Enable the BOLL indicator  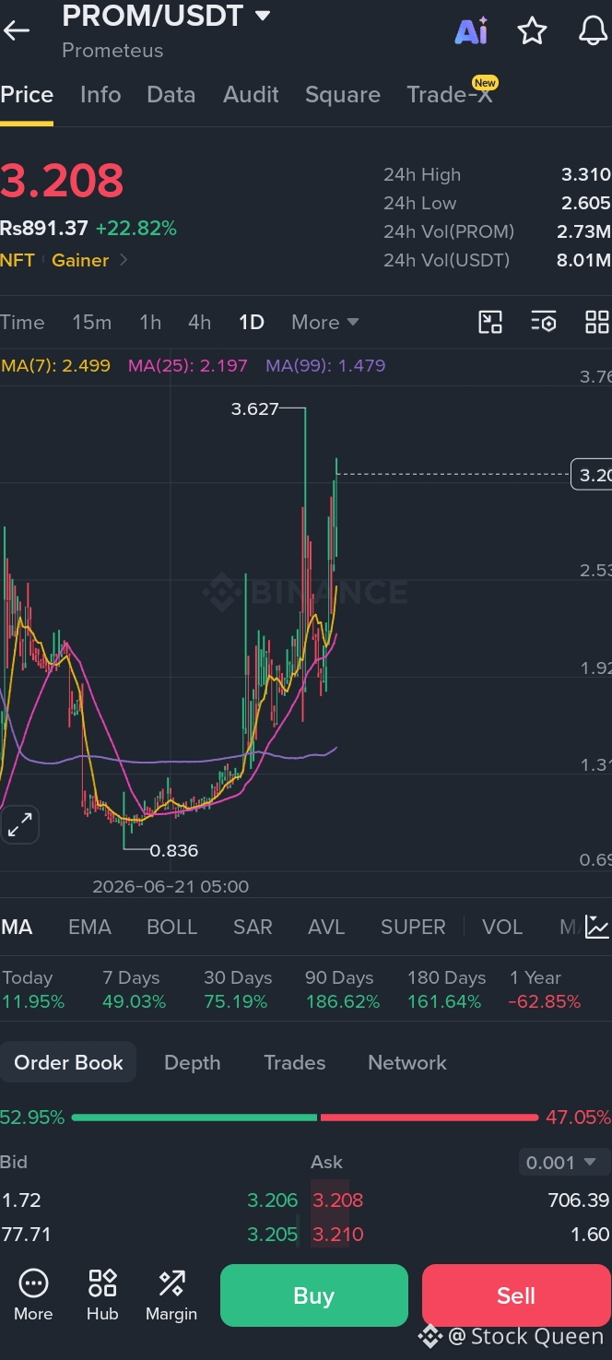coord(172,927)
